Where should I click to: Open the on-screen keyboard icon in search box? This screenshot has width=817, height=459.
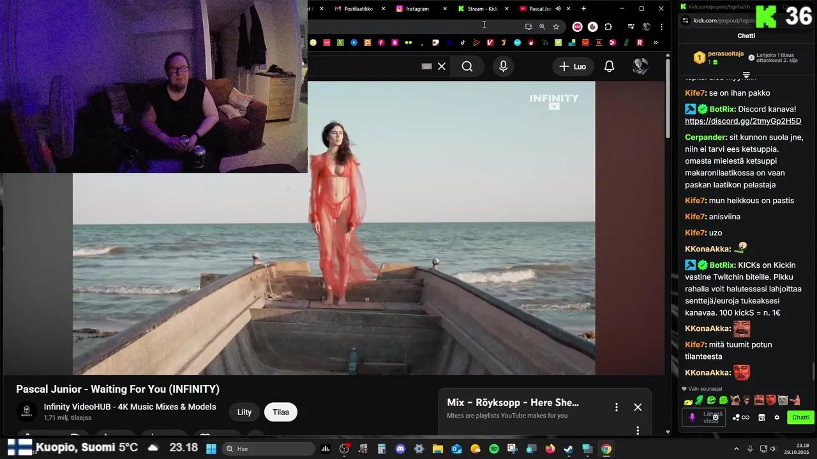tap(427, 66)
